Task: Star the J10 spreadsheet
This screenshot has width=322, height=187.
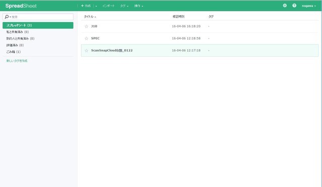Action: (x=87, y=26)
